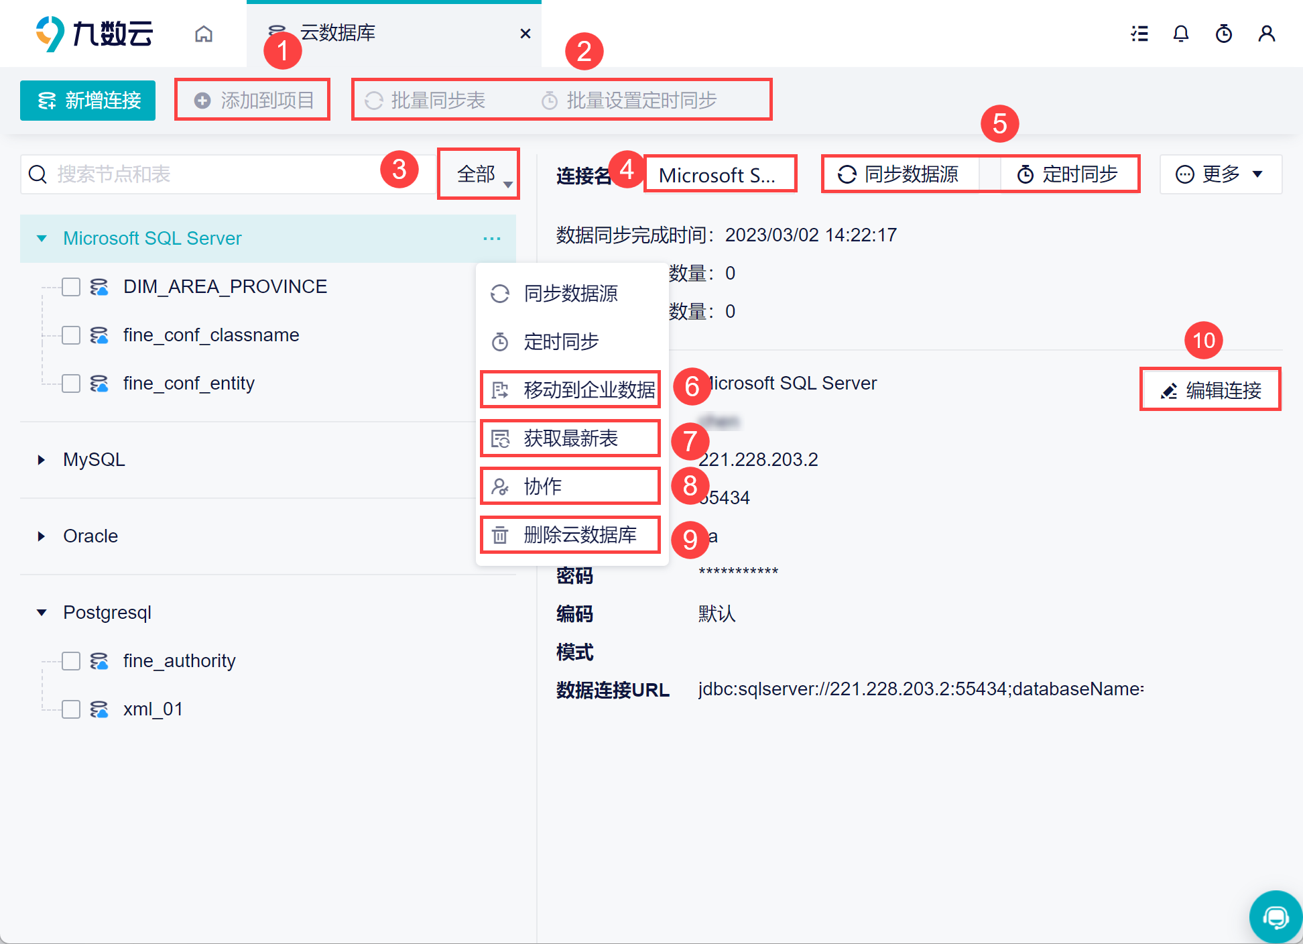The height and width of the screenshot is (944, 1303).
Task: Select the fine_authority table checkbox
Action: pyautogui.click(x=71, y=661)
